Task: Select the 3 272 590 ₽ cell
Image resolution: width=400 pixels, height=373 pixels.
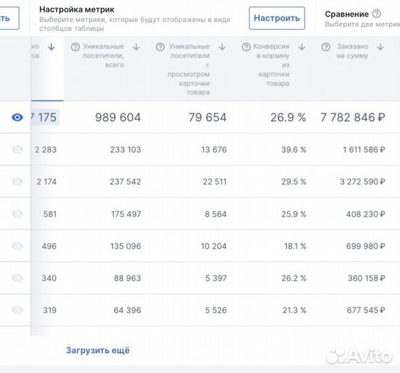Action: 363,182
